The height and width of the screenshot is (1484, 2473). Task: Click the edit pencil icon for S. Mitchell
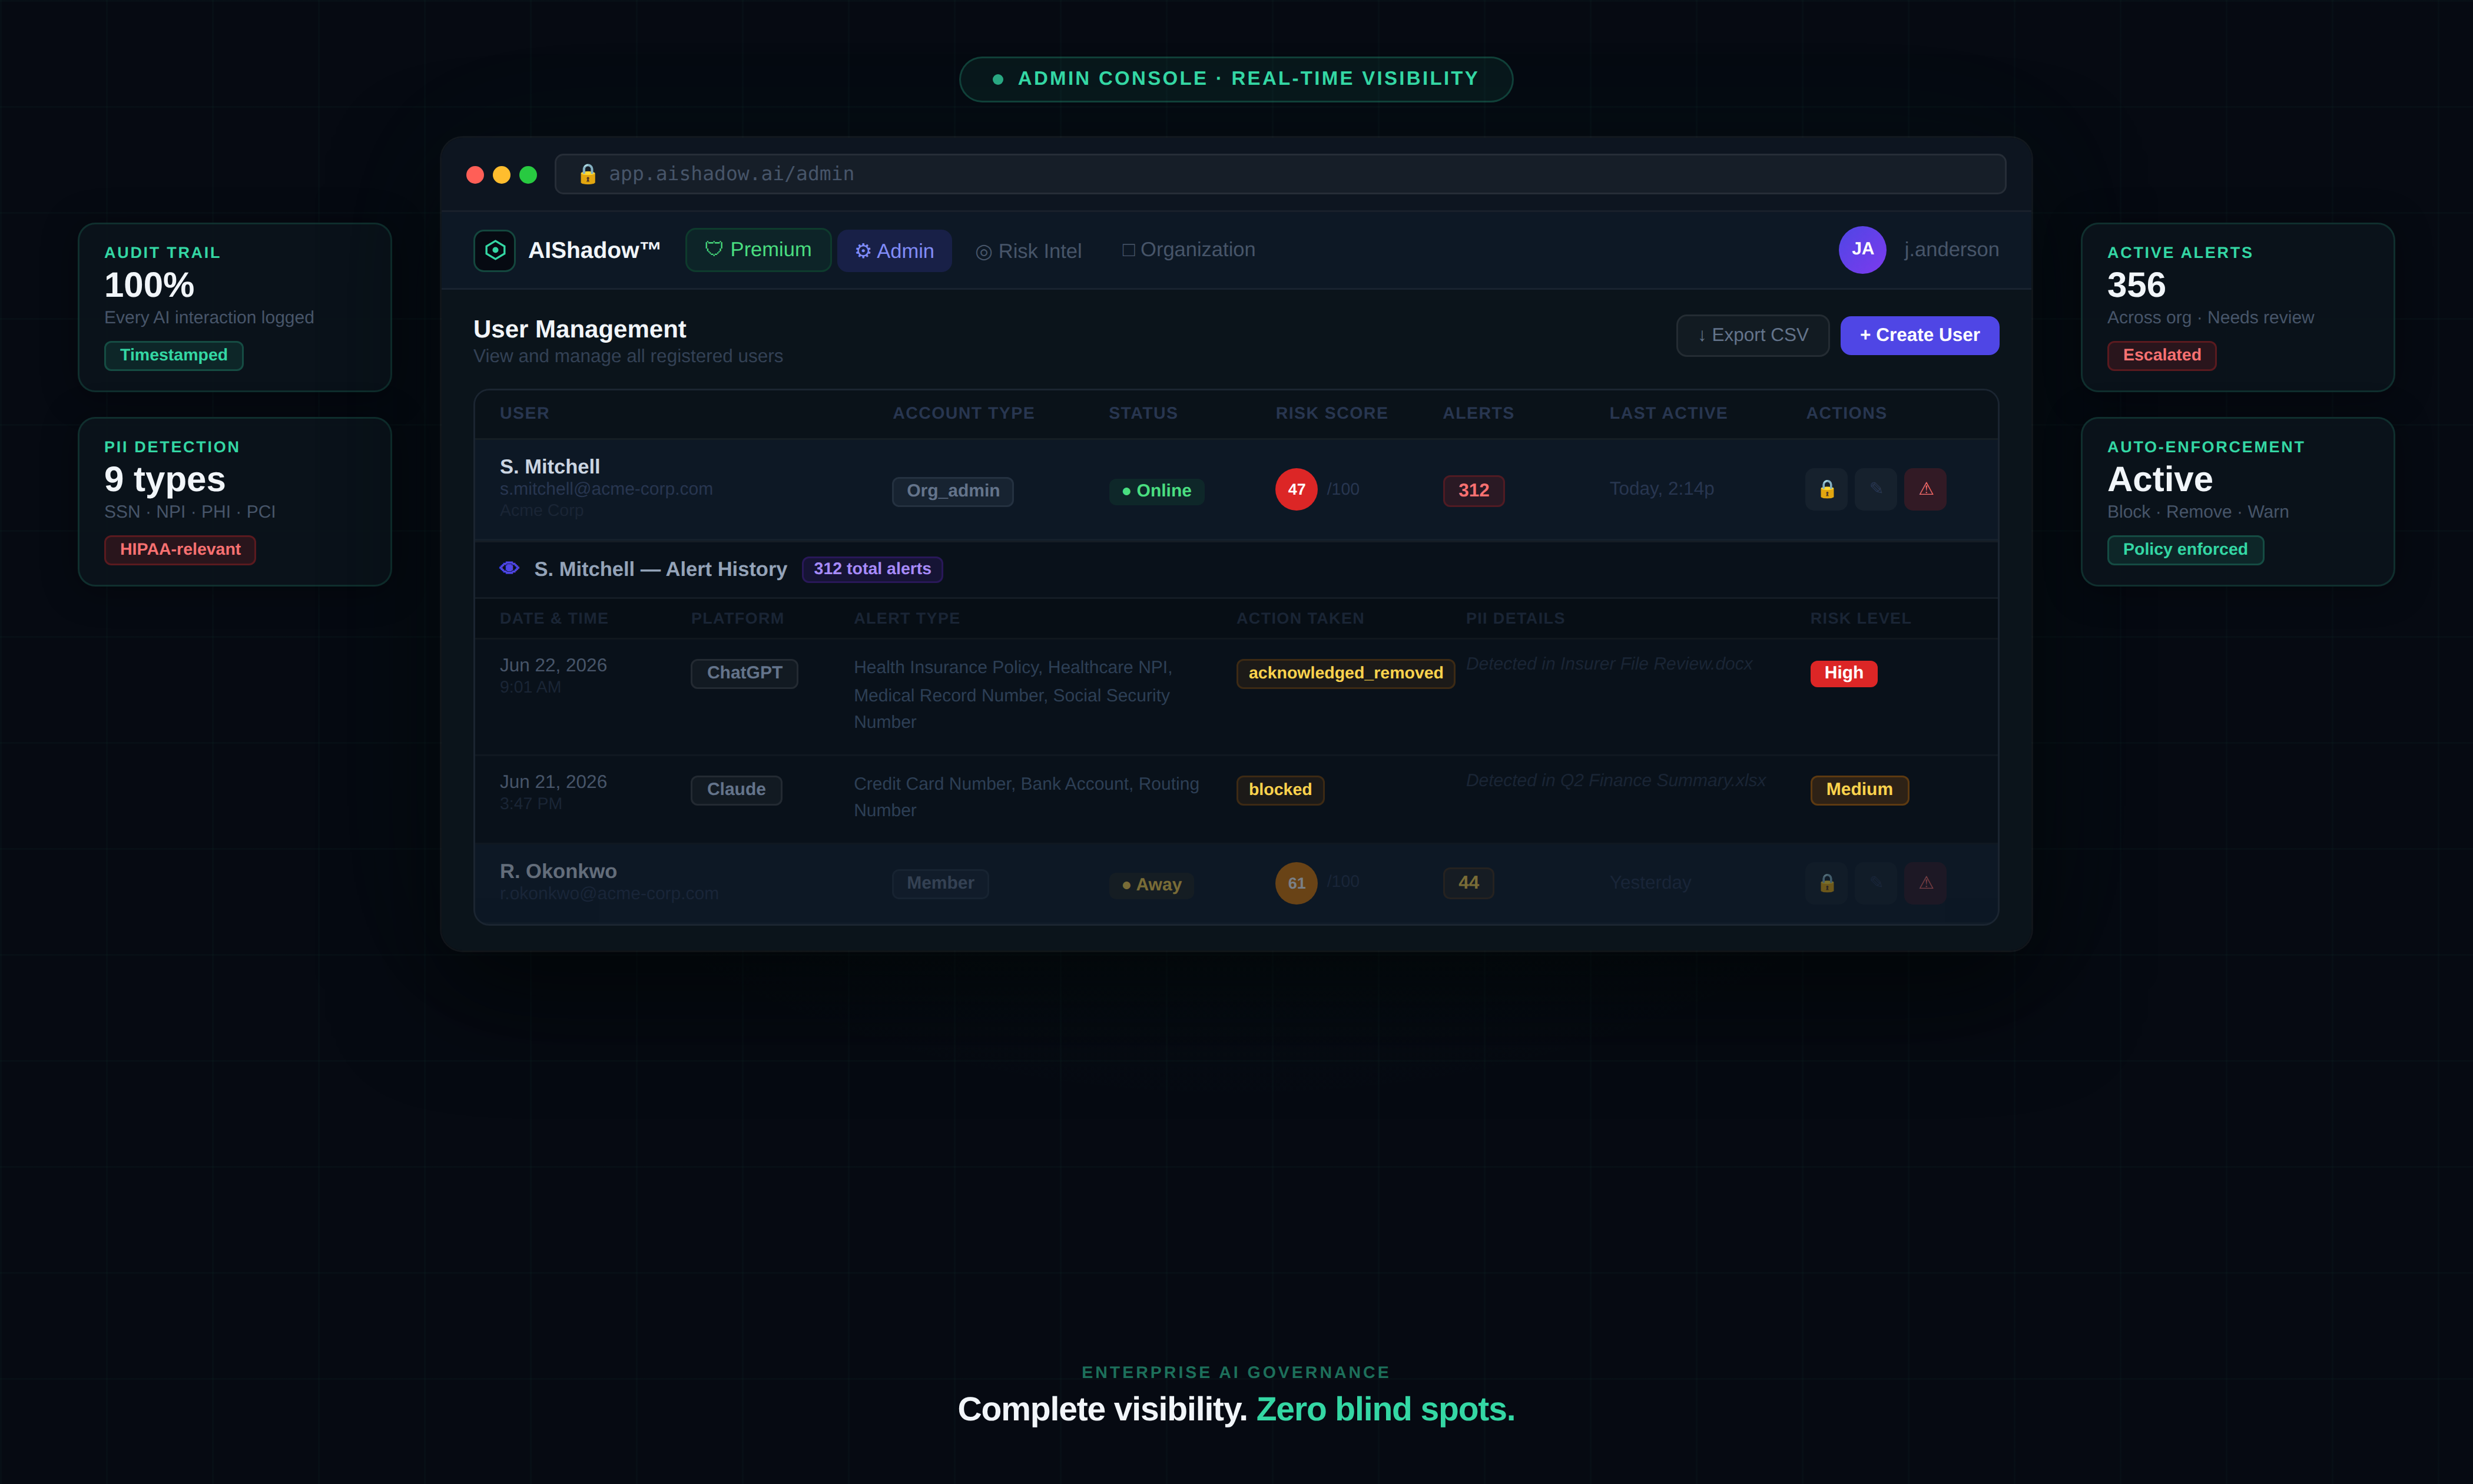pyautogui.click(x=1876, y=489)
